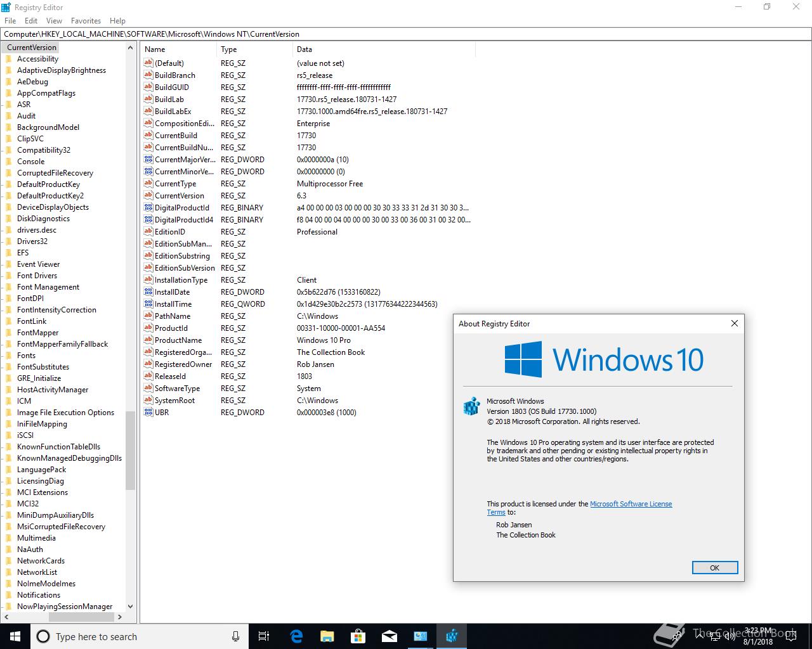Click the ProductName string value icon
This screenshot has height=649, width=812.
tap(148, 340)
